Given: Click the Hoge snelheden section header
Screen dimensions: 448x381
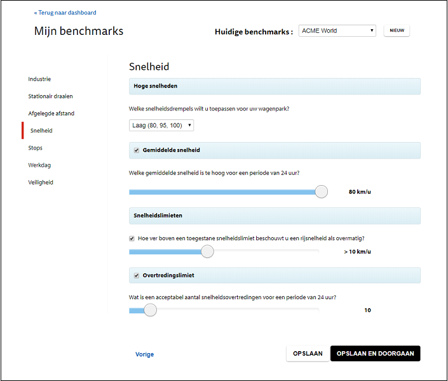Looking at the screenshot, I should click(275, 86).
